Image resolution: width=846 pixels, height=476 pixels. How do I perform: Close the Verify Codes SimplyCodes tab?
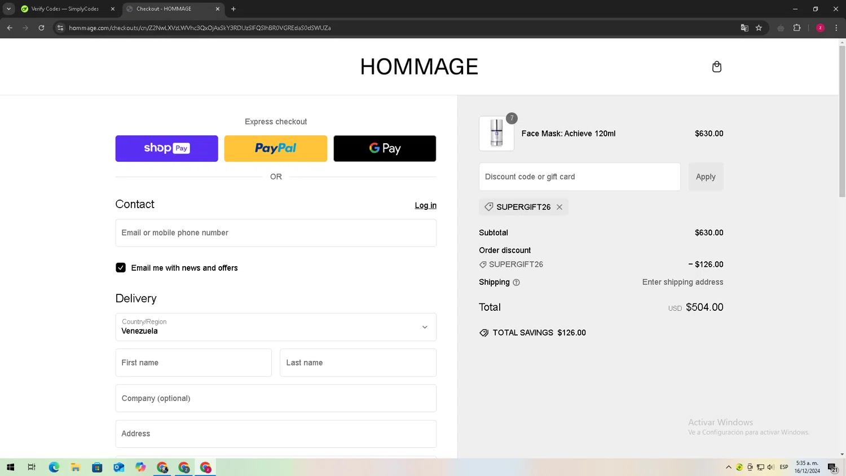113,9
